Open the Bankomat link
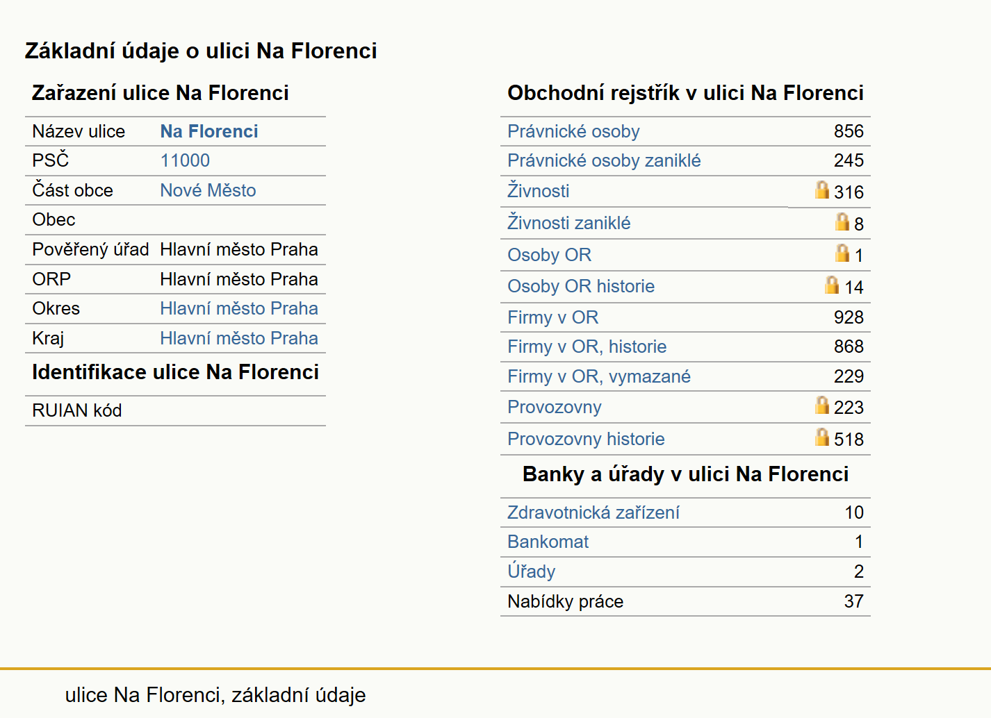The height and width of the screenshot is (718, 991). [548, 542]
